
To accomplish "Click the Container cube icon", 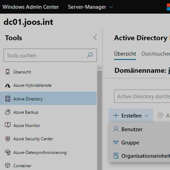I will point(7,165).
